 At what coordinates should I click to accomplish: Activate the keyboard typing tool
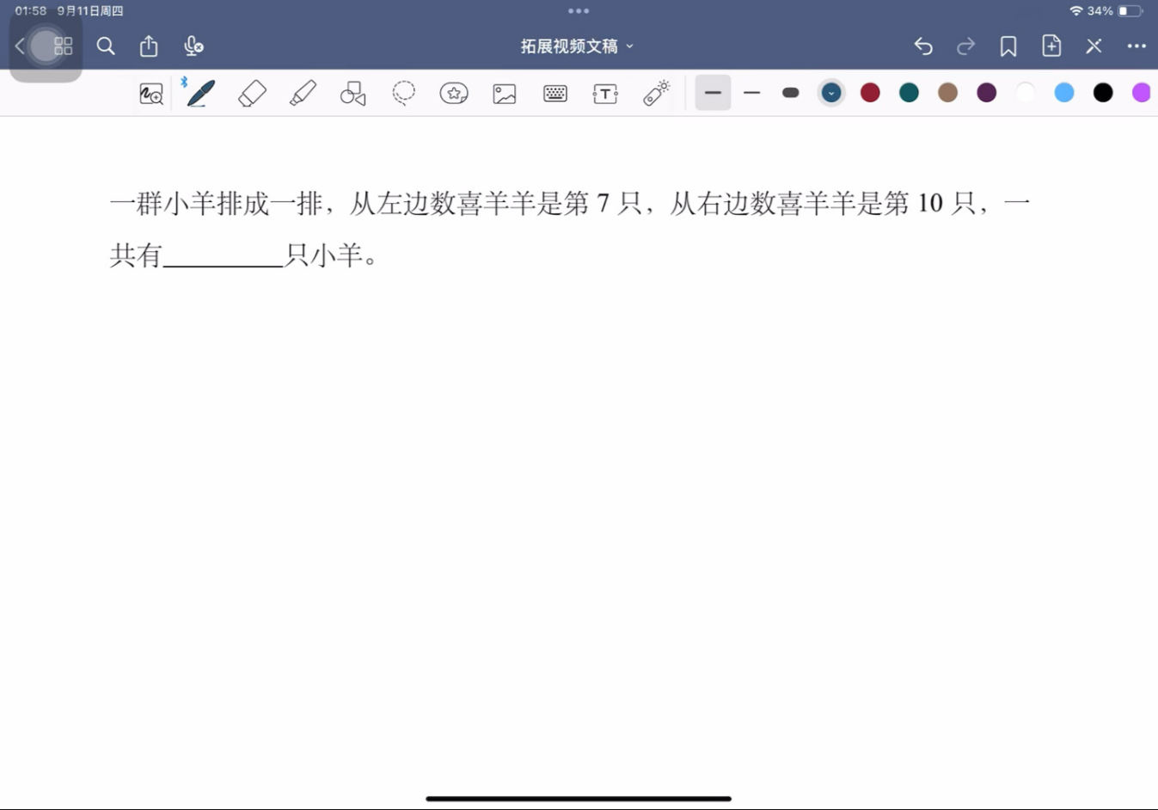pyautogui.click(x=555, y=94)
